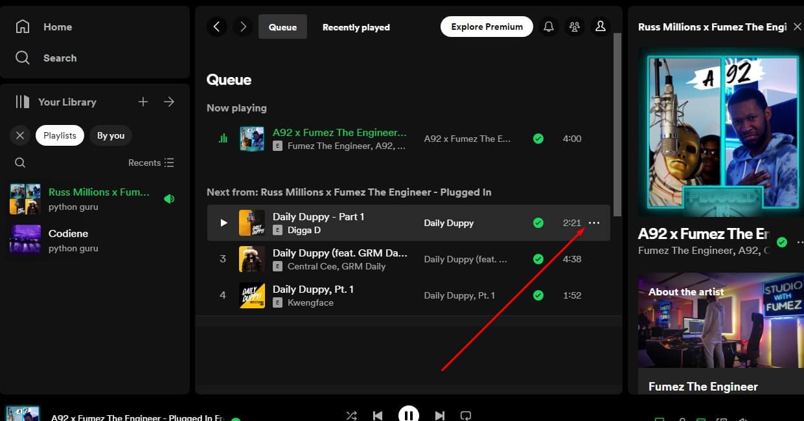This screenshot has width=804, height=421.
Task: Open more options for Daily Duppy - Part 1
Action: 594,223
